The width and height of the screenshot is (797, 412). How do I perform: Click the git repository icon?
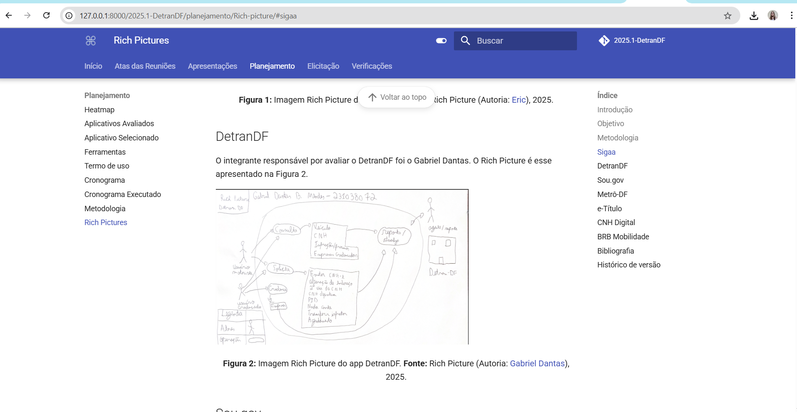tap(604, 41)
